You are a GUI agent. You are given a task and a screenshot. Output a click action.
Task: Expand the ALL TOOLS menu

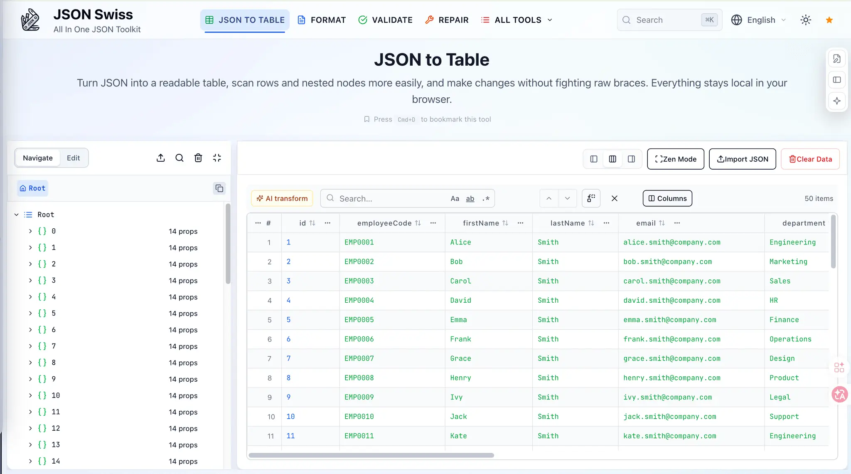coord(517,20)
